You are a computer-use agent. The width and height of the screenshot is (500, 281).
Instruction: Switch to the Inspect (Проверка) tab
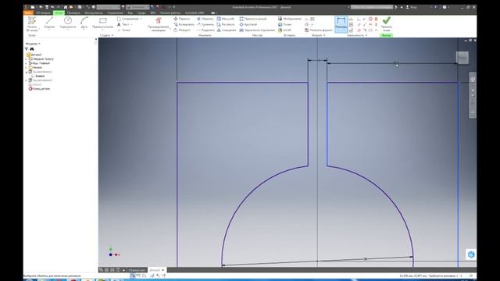[x=73, y=12]
